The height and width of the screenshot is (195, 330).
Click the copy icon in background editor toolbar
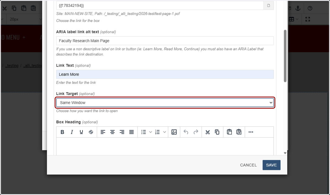14,8
